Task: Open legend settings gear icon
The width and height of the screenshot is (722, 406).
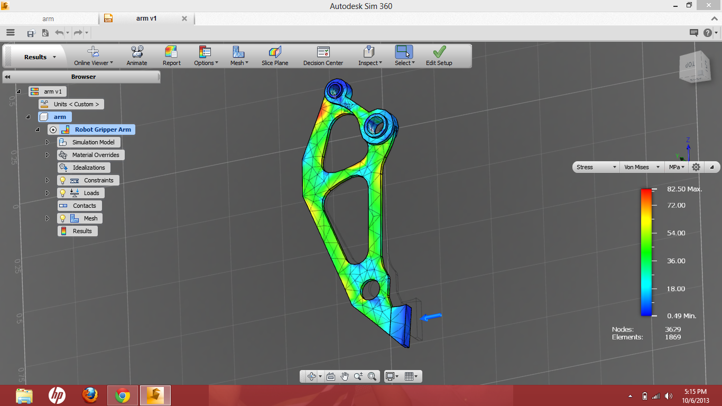Action: [x=696, y=167]
